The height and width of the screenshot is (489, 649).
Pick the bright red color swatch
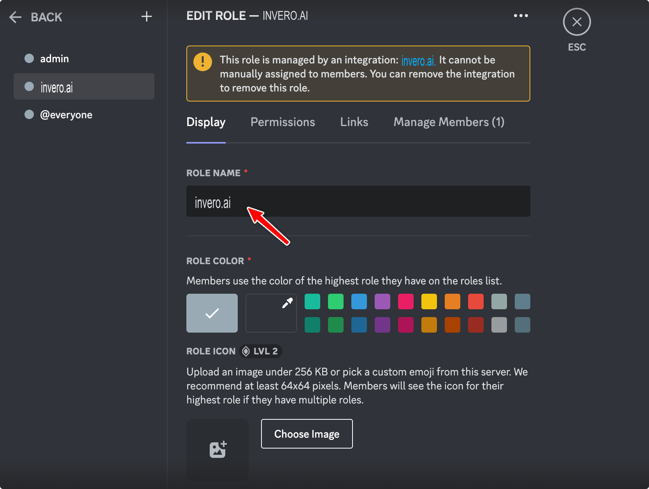476,301
